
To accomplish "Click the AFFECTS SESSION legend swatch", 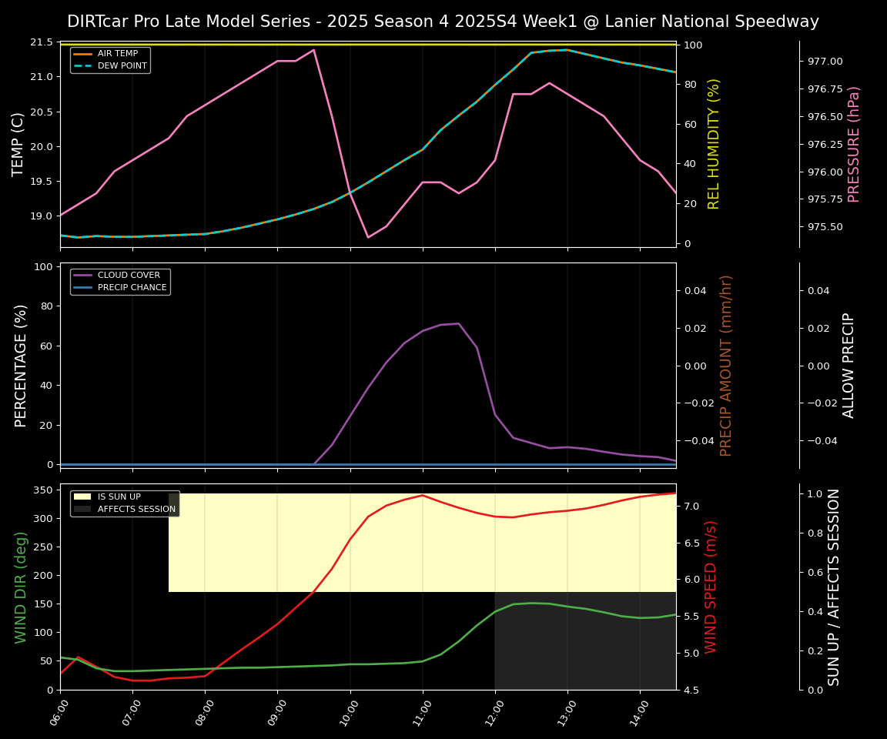I will [82, 509].
